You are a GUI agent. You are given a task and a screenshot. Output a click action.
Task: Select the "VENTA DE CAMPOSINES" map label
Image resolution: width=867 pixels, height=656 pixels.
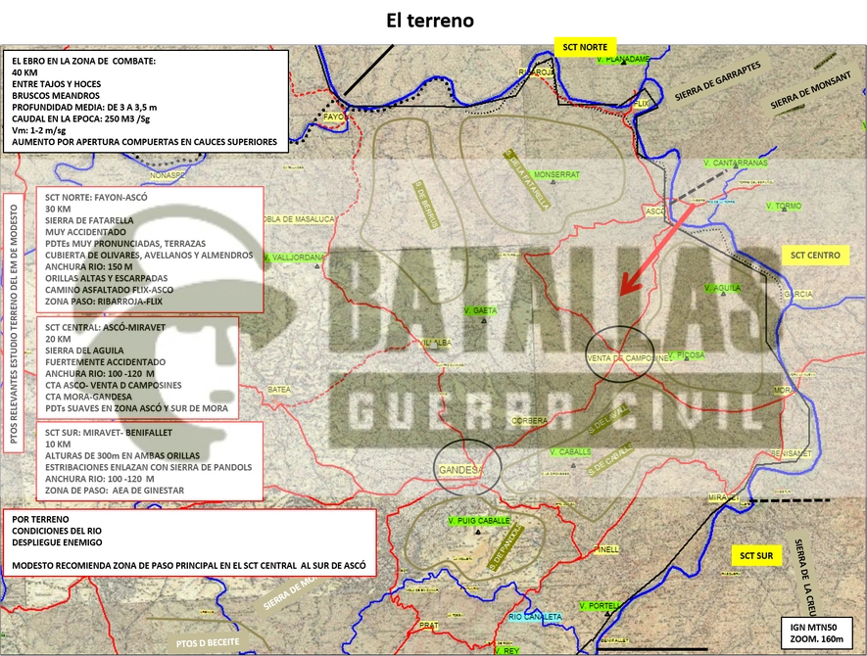[x=629, y=358]
